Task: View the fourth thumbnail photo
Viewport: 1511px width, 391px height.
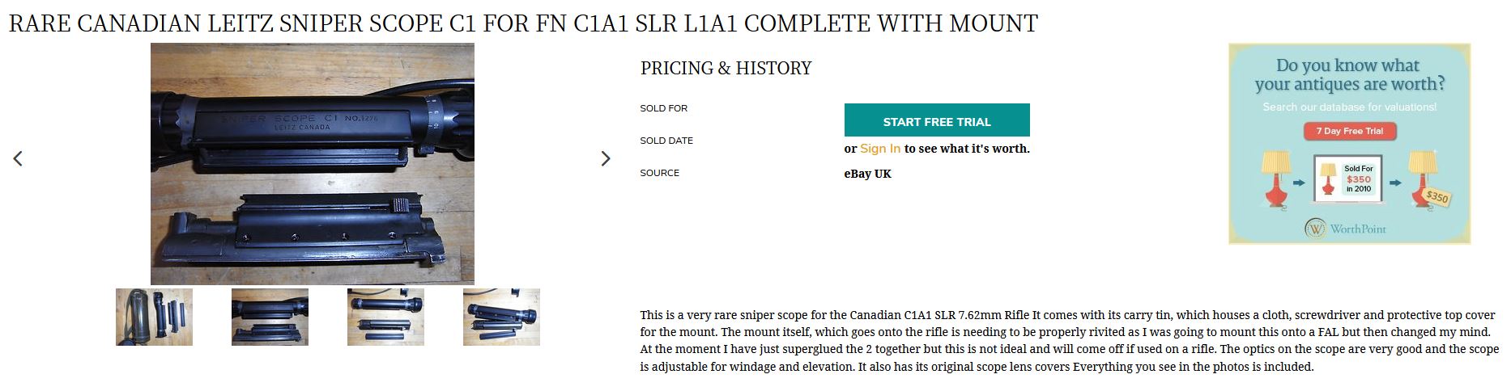Action: click(501, 317)
